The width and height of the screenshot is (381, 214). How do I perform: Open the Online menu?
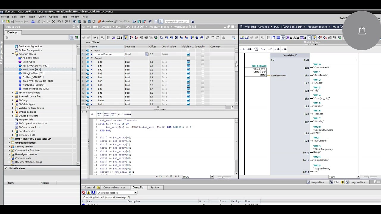(42, 17)
